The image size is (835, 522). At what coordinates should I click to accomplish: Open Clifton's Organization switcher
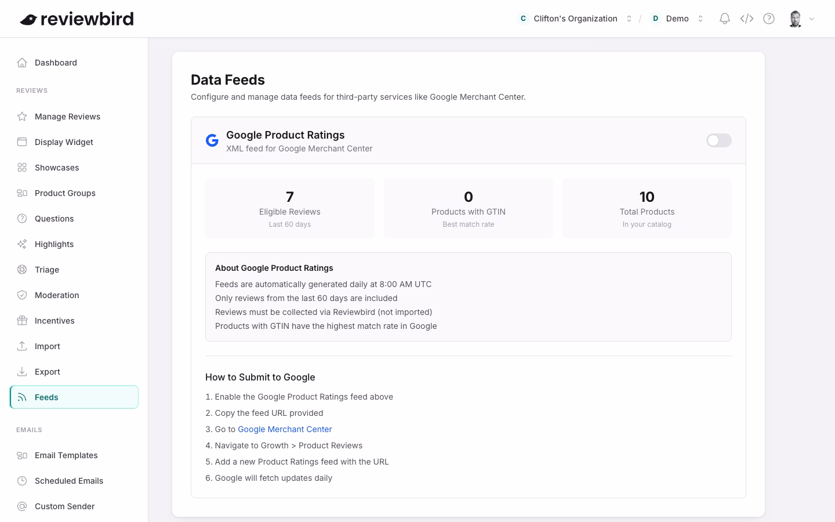click(575, 19)
